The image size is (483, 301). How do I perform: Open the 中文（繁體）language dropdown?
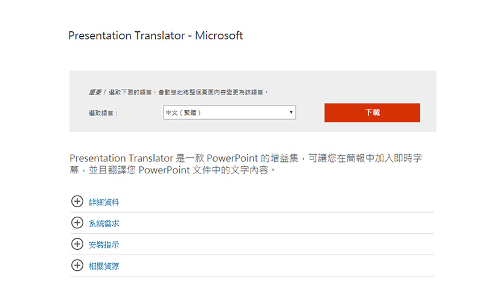[x=229, y=113]
